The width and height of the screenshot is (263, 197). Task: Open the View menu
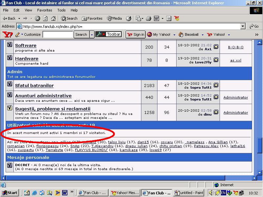28,10
